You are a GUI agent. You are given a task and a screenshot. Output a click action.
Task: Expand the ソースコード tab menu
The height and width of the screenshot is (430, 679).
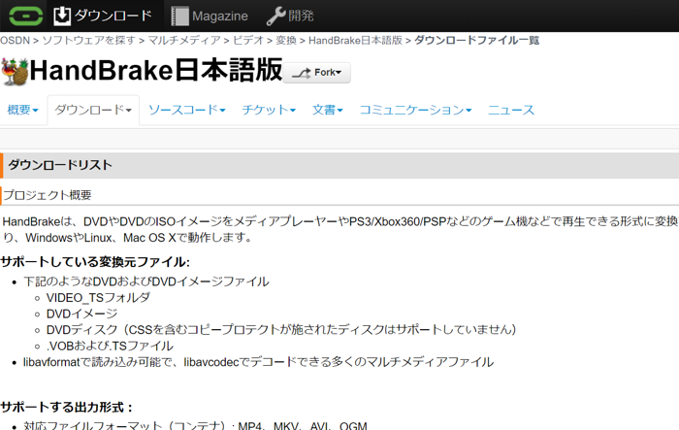coord(187,110)
